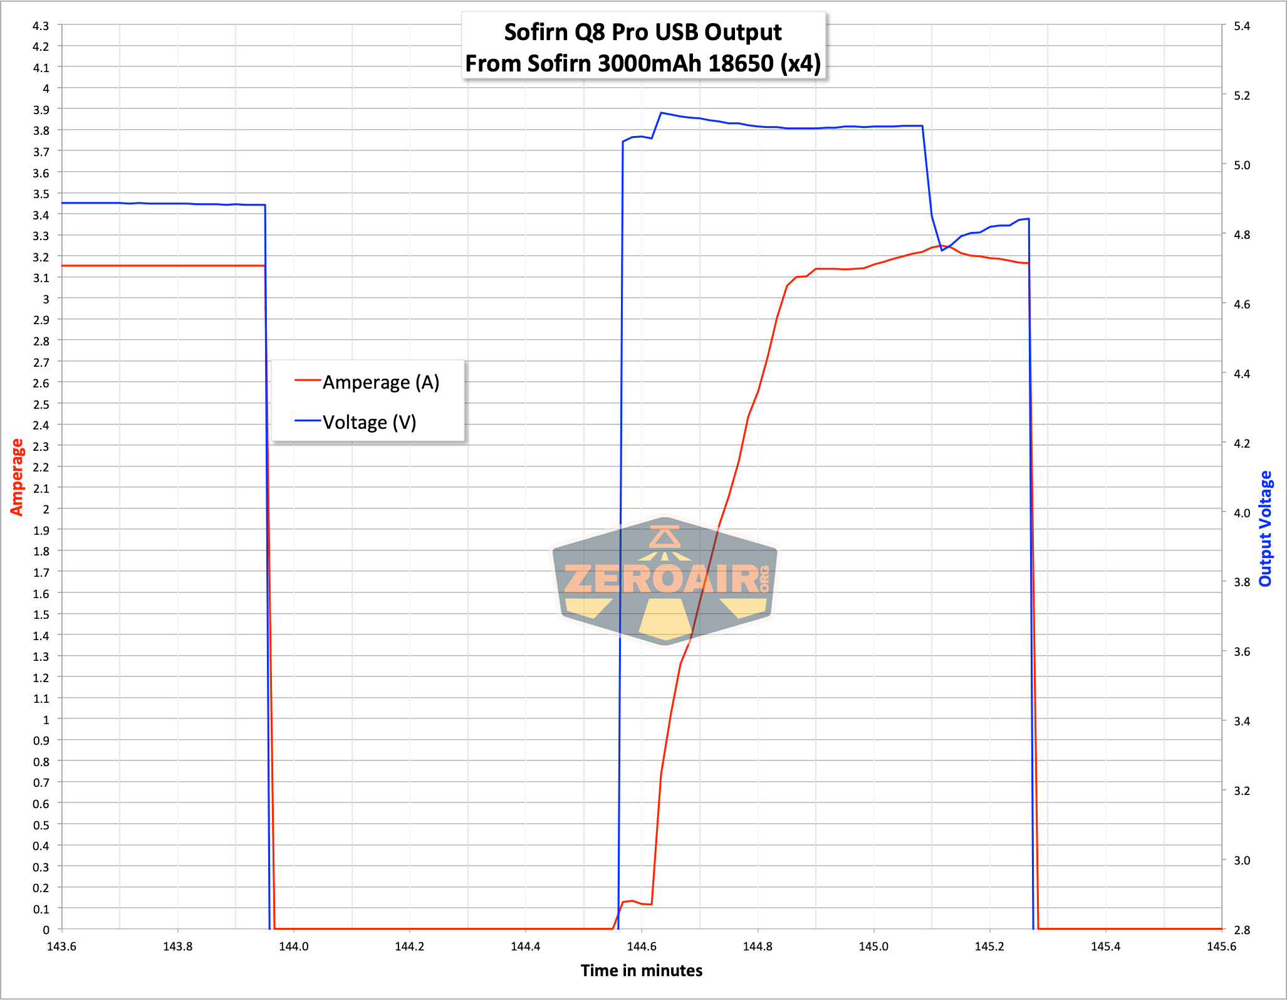Select the Voltage (V) legend entry
The image size is (1287, 1000).
click(x=356, y=422)
